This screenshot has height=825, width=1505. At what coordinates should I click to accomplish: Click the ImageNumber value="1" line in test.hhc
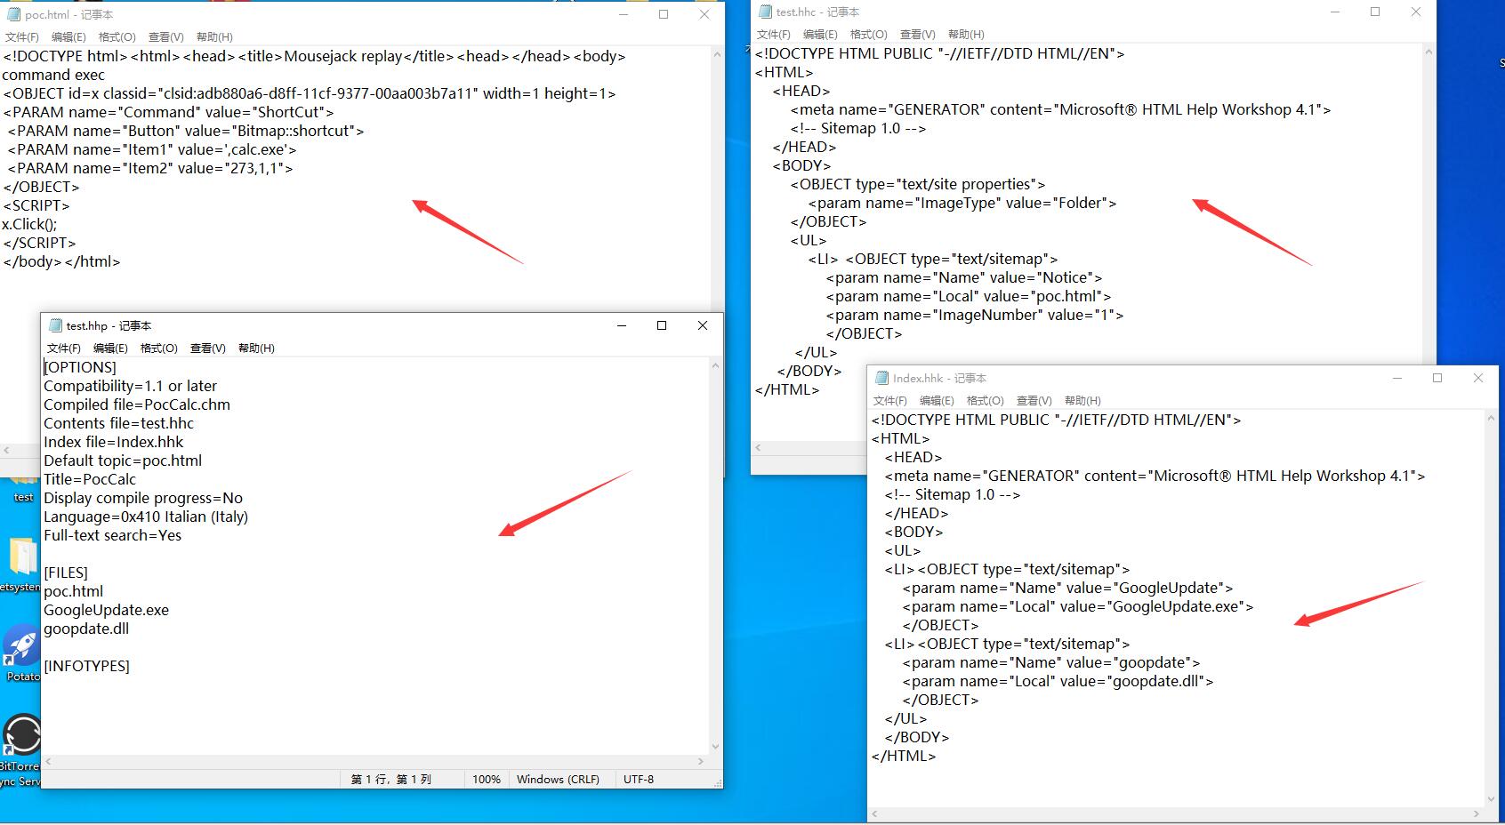[x=975, y=315]
